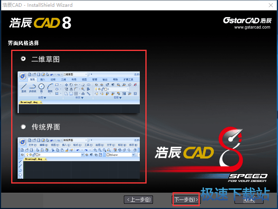Screen dimensions: 278x209
Task: Select the 二维草图 radio button
Action: 23,59
